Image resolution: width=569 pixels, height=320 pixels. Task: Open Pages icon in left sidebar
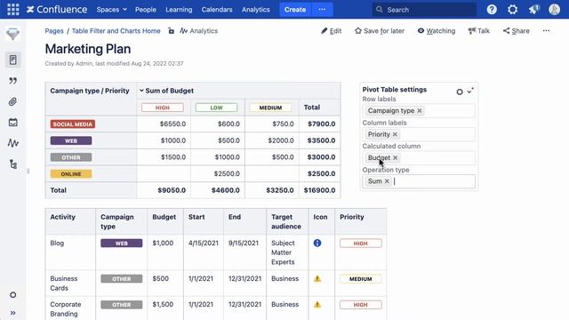click(13, 60)
